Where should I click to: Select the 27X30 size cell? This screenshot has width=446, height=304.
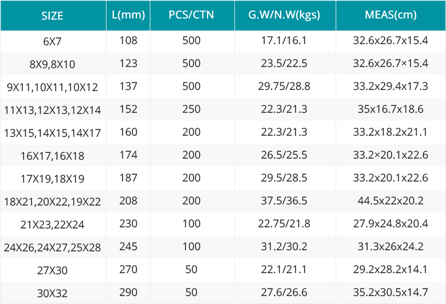pos(52,270)
